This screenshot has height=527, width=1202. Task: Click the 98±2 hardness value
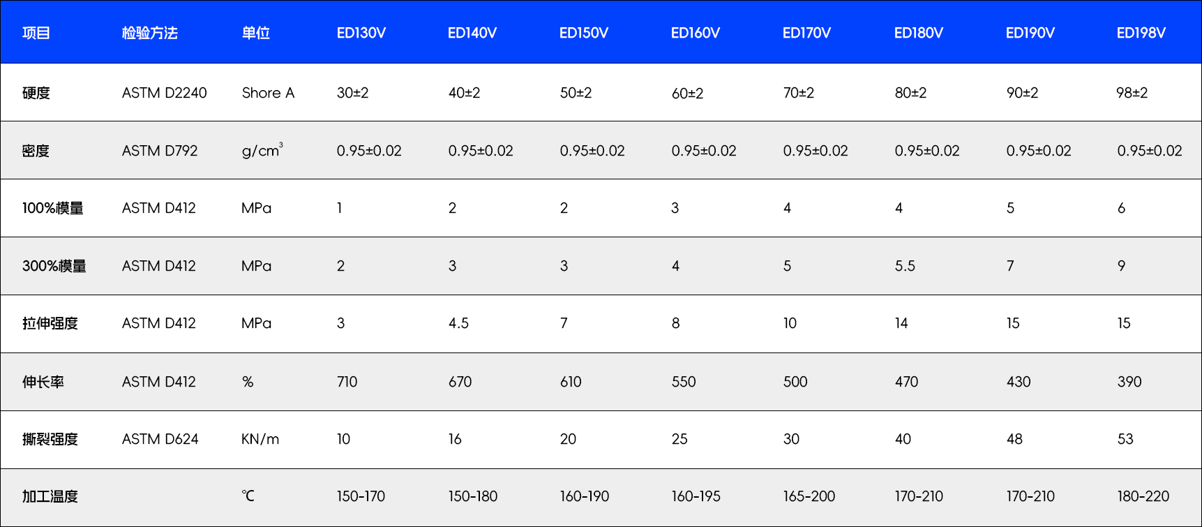click(x=1132, y=93)
